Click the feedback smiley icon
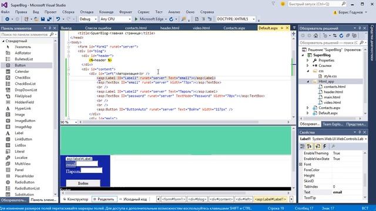 coord(283,4)
